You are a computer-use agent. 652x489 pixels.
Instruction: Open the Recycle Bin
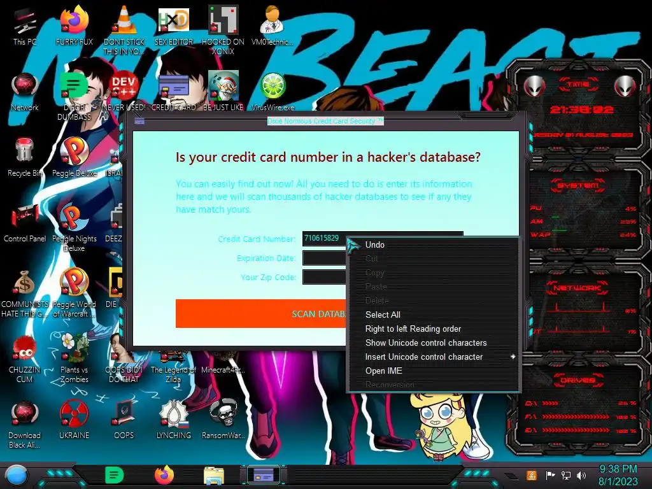[25, 157]
